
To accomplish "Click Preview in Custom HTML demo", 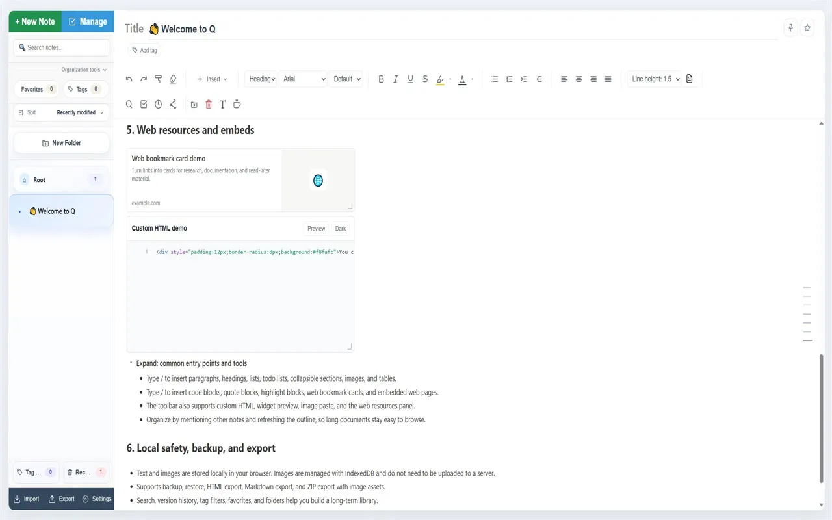I will (317, 229).
